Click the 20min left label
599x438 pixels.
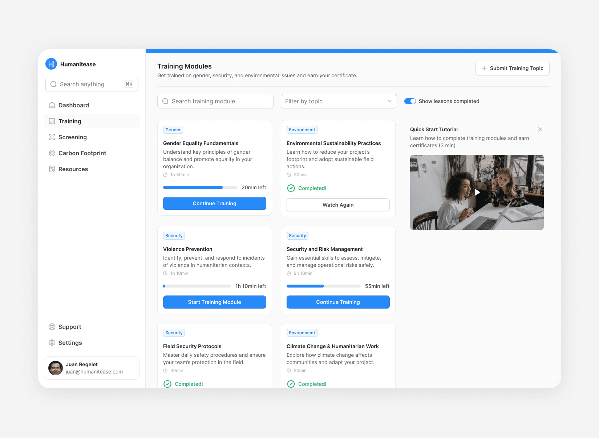pyautogui.click(x=254, y=187)
